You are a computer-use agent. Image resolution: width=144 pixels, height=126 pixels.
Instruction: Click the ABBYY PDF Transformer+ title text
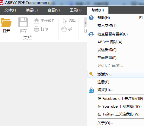click(x=27, y=3)
